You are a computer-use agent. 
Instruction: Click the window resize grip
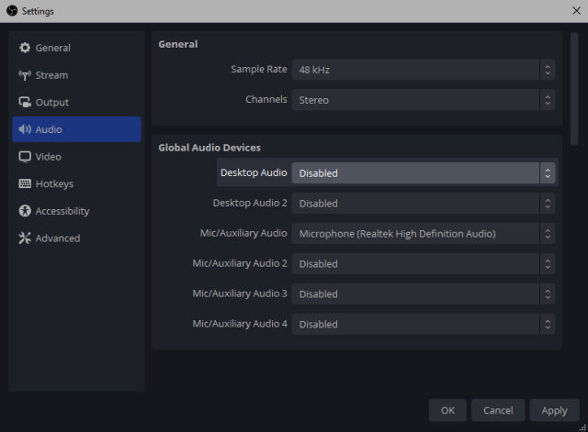583,427
